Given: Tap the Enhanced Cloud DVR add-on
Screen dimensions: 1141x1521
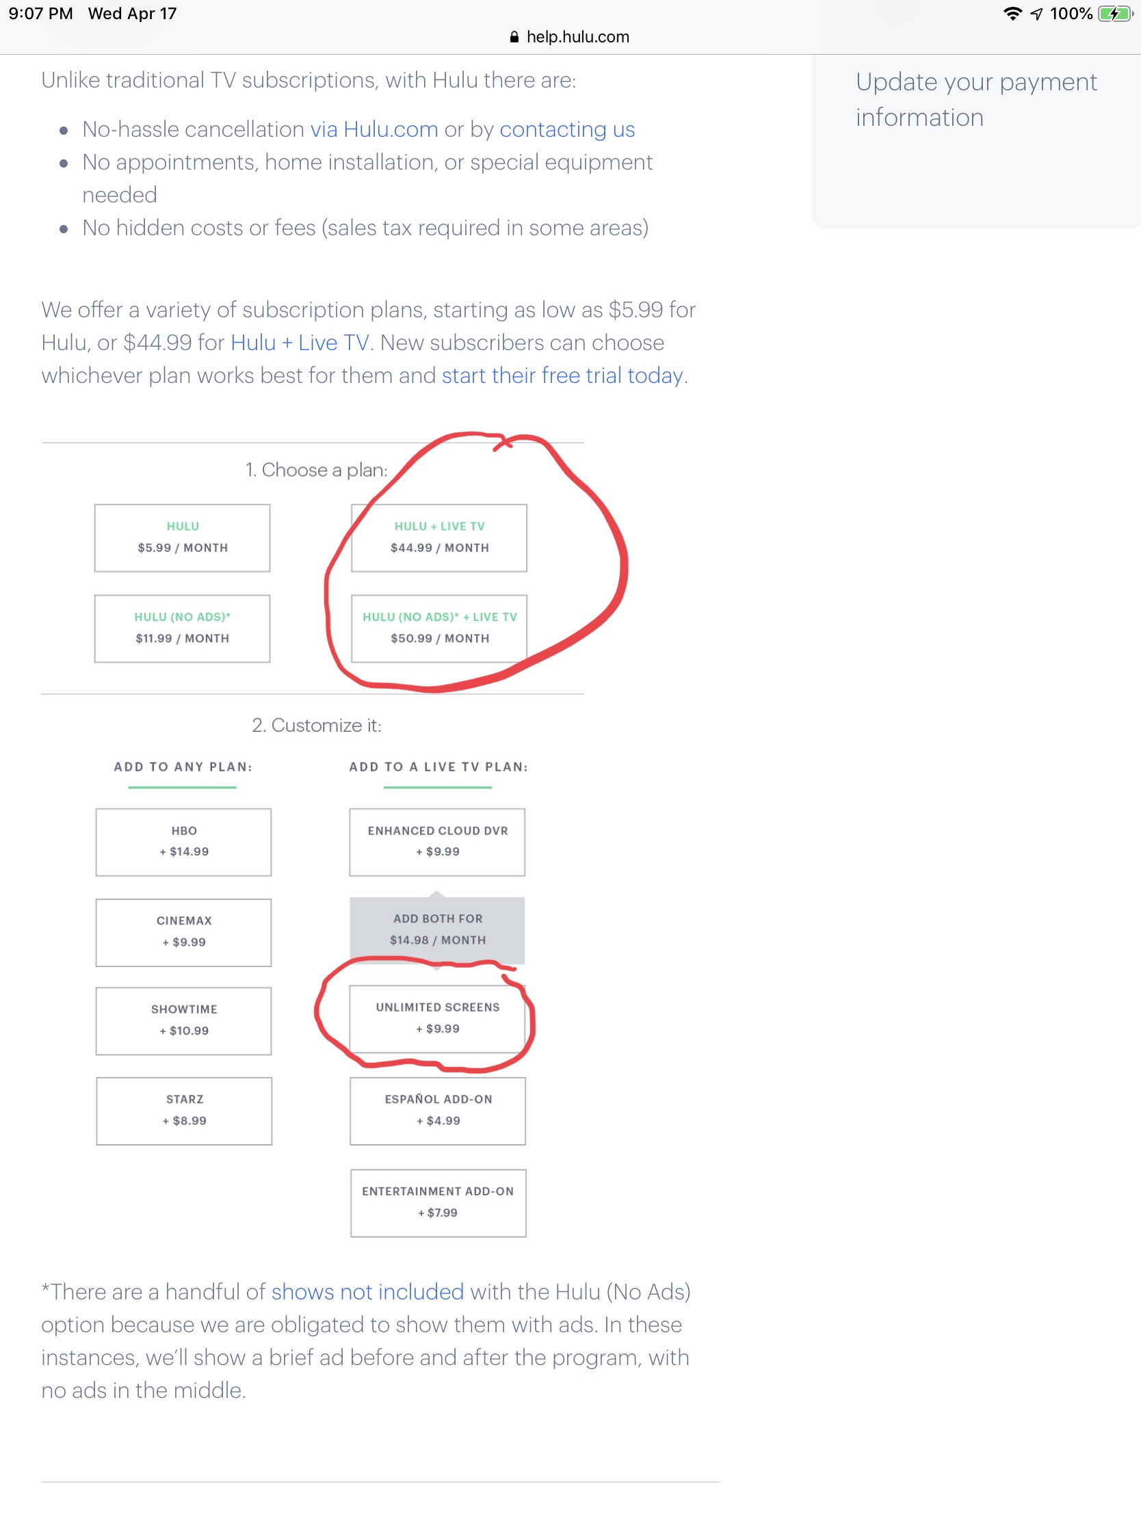Looking at the screenshot, I should pyautogui.click(x=437, y=842).
